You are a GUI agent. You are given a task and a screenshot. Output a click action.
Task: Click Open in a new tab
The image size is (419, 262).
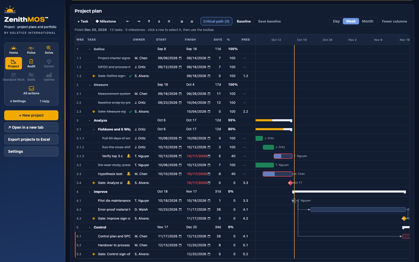coord(31,127)
